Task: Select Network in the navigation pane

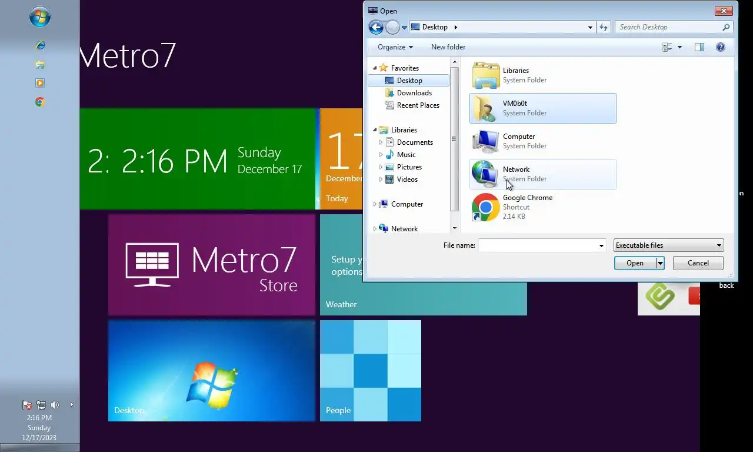Action: pos(404,229)
